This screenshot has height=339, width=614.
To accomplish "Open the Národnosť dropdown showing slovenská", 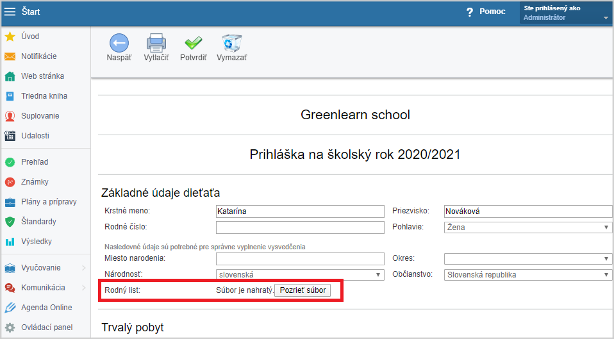I will click(x=300, y=275).
